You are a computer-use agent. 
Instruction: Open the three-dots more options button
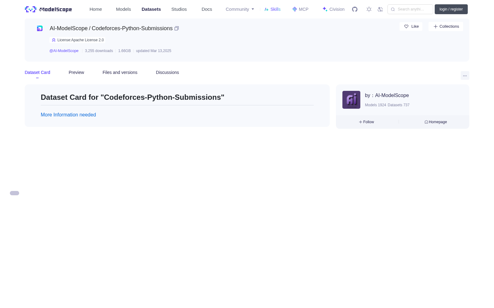click(x=465, y=75)
